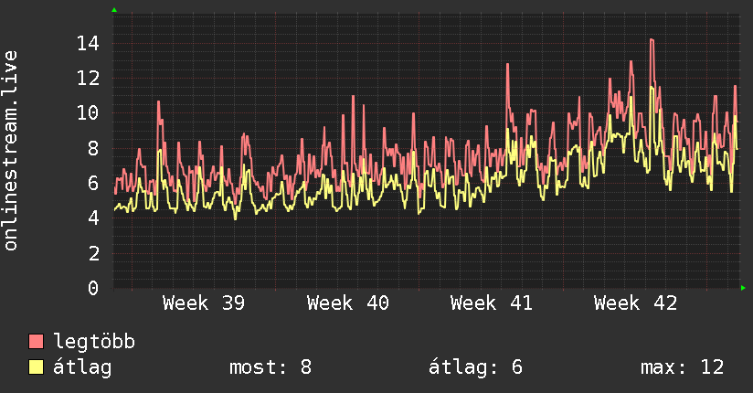The image size is (753, 393).
Task: Click the Week 42 axis label
Action: tap(635, 303)
